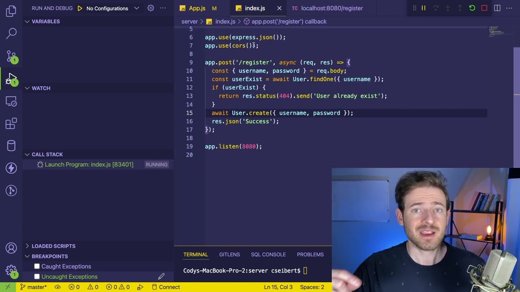Open the Explorer view in activity bar

11,11
